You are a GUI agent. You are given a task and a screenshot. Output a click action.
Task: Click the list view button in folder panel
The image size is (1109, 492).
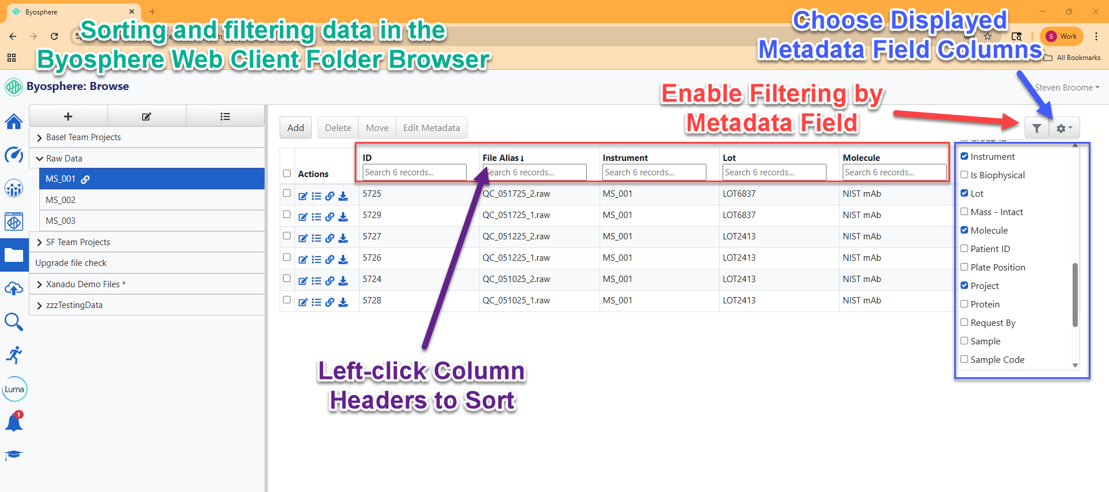tap(225, 117)
